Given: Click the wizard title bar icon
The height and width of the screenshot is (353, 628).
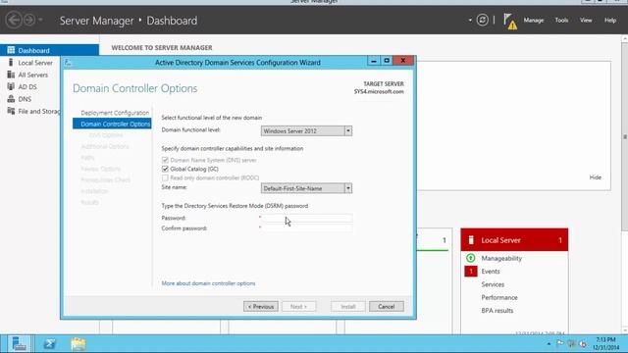Looking at the screenshot, I should coord(68,62).
